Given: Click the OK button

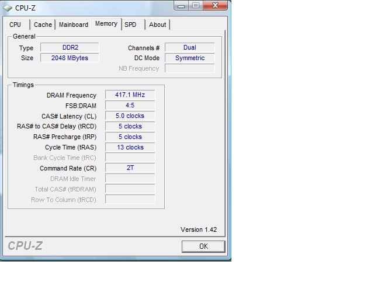Looking at the screenshot, I should pos(203,246).
